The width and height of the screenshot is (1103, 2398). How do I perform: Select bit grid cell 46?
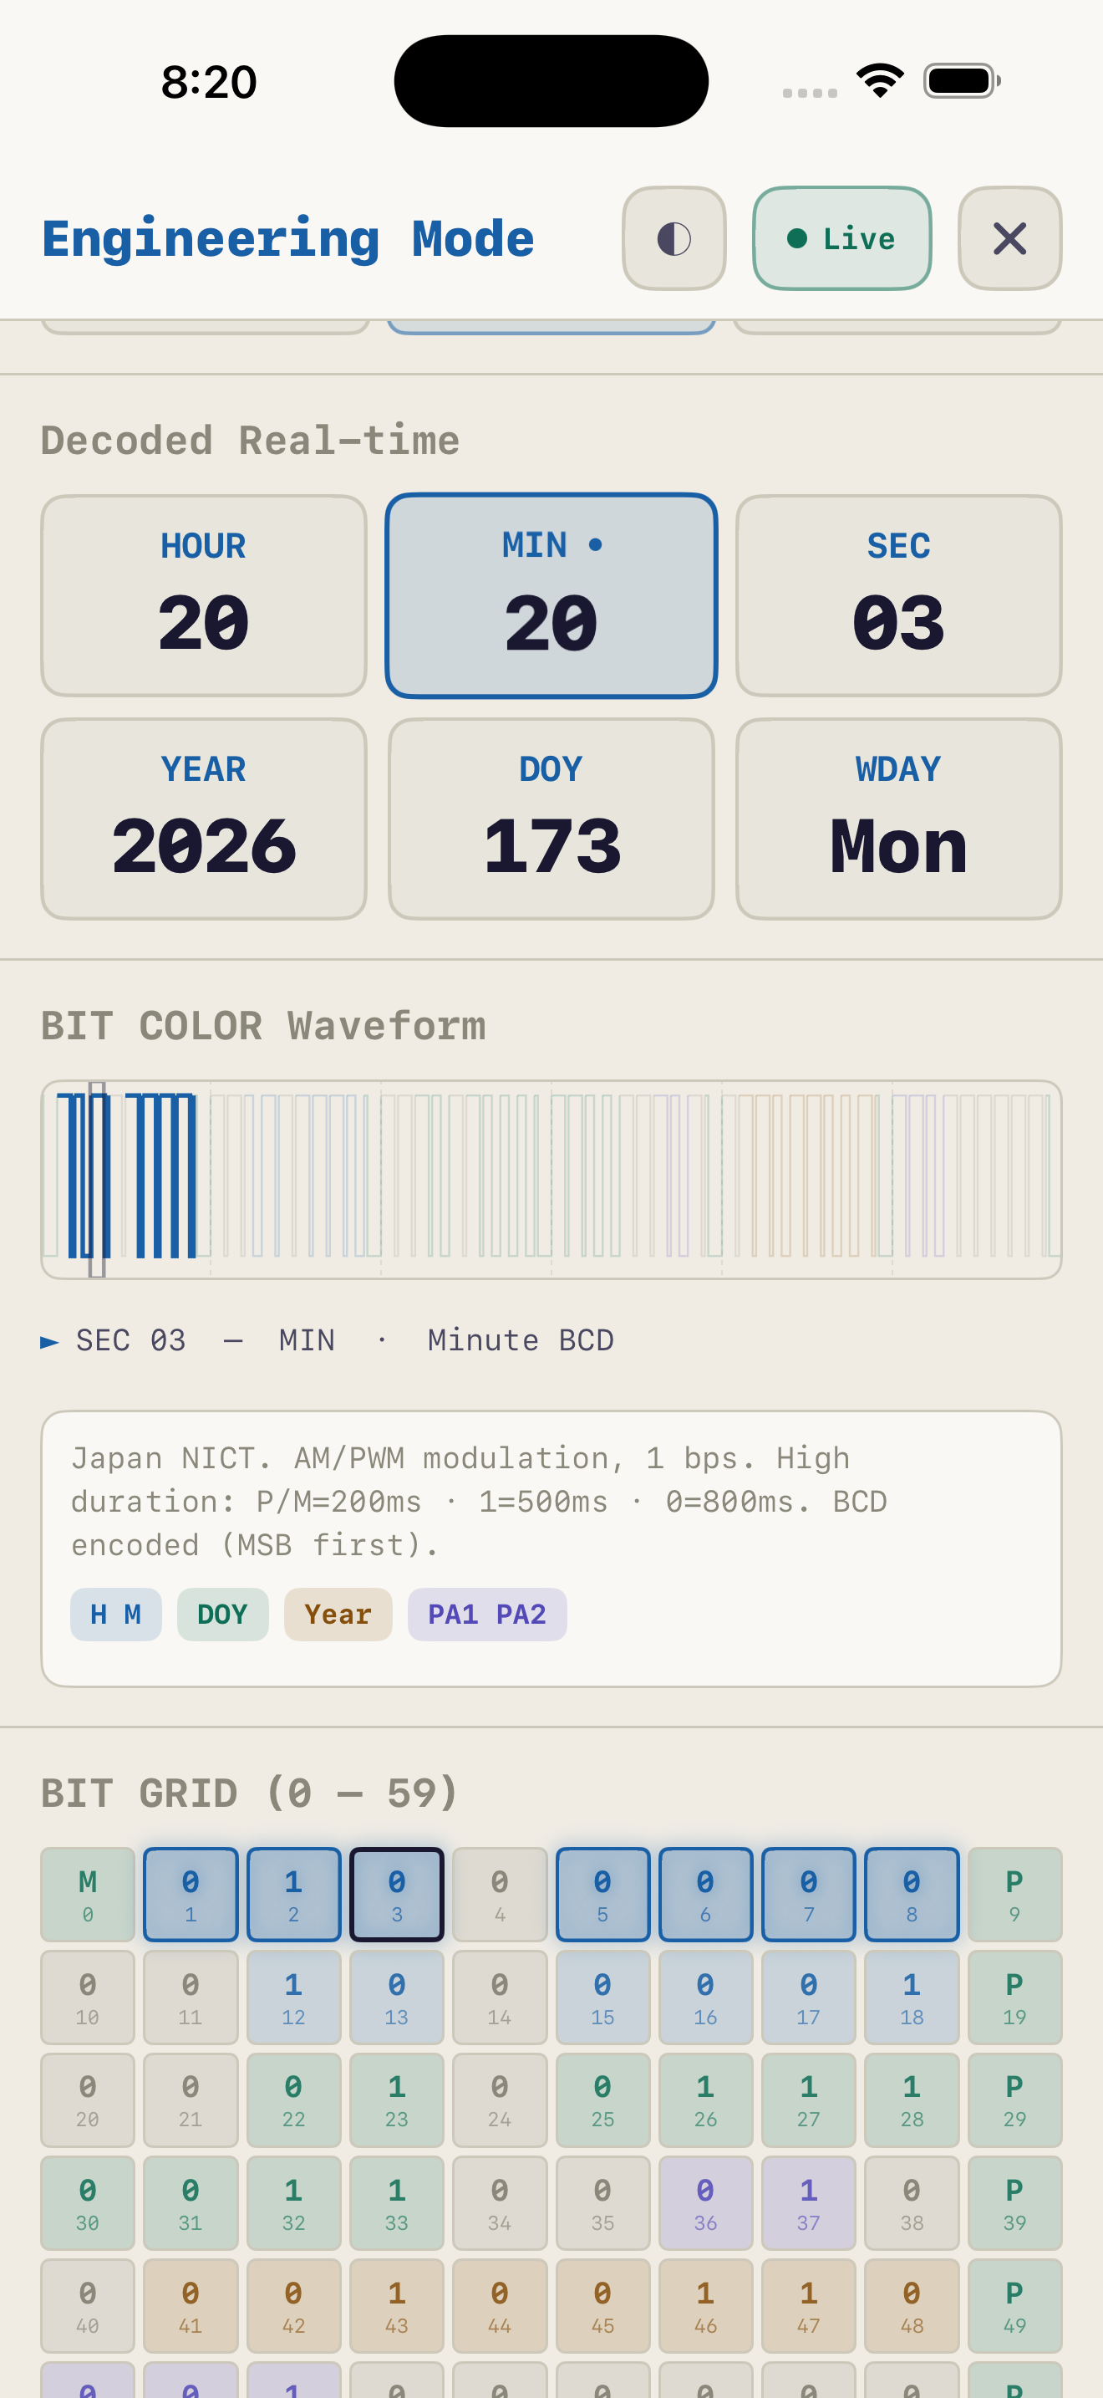click(706, 2306)
